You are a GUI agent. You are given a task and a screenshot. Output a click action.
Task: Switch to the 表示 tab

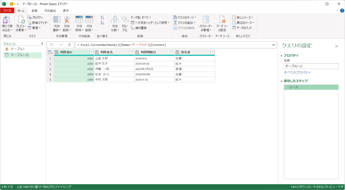(66, 10)
